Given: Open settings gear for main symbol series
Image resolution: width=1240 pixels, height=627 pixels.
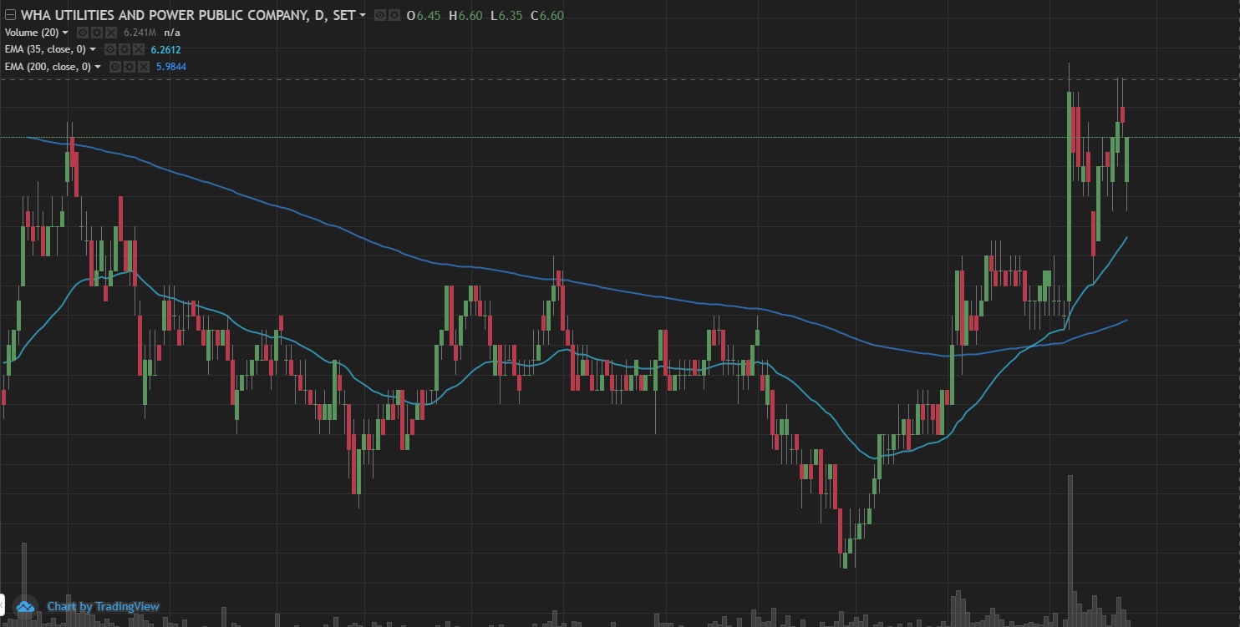Looking at the screenshot, I should coord(394,15).
